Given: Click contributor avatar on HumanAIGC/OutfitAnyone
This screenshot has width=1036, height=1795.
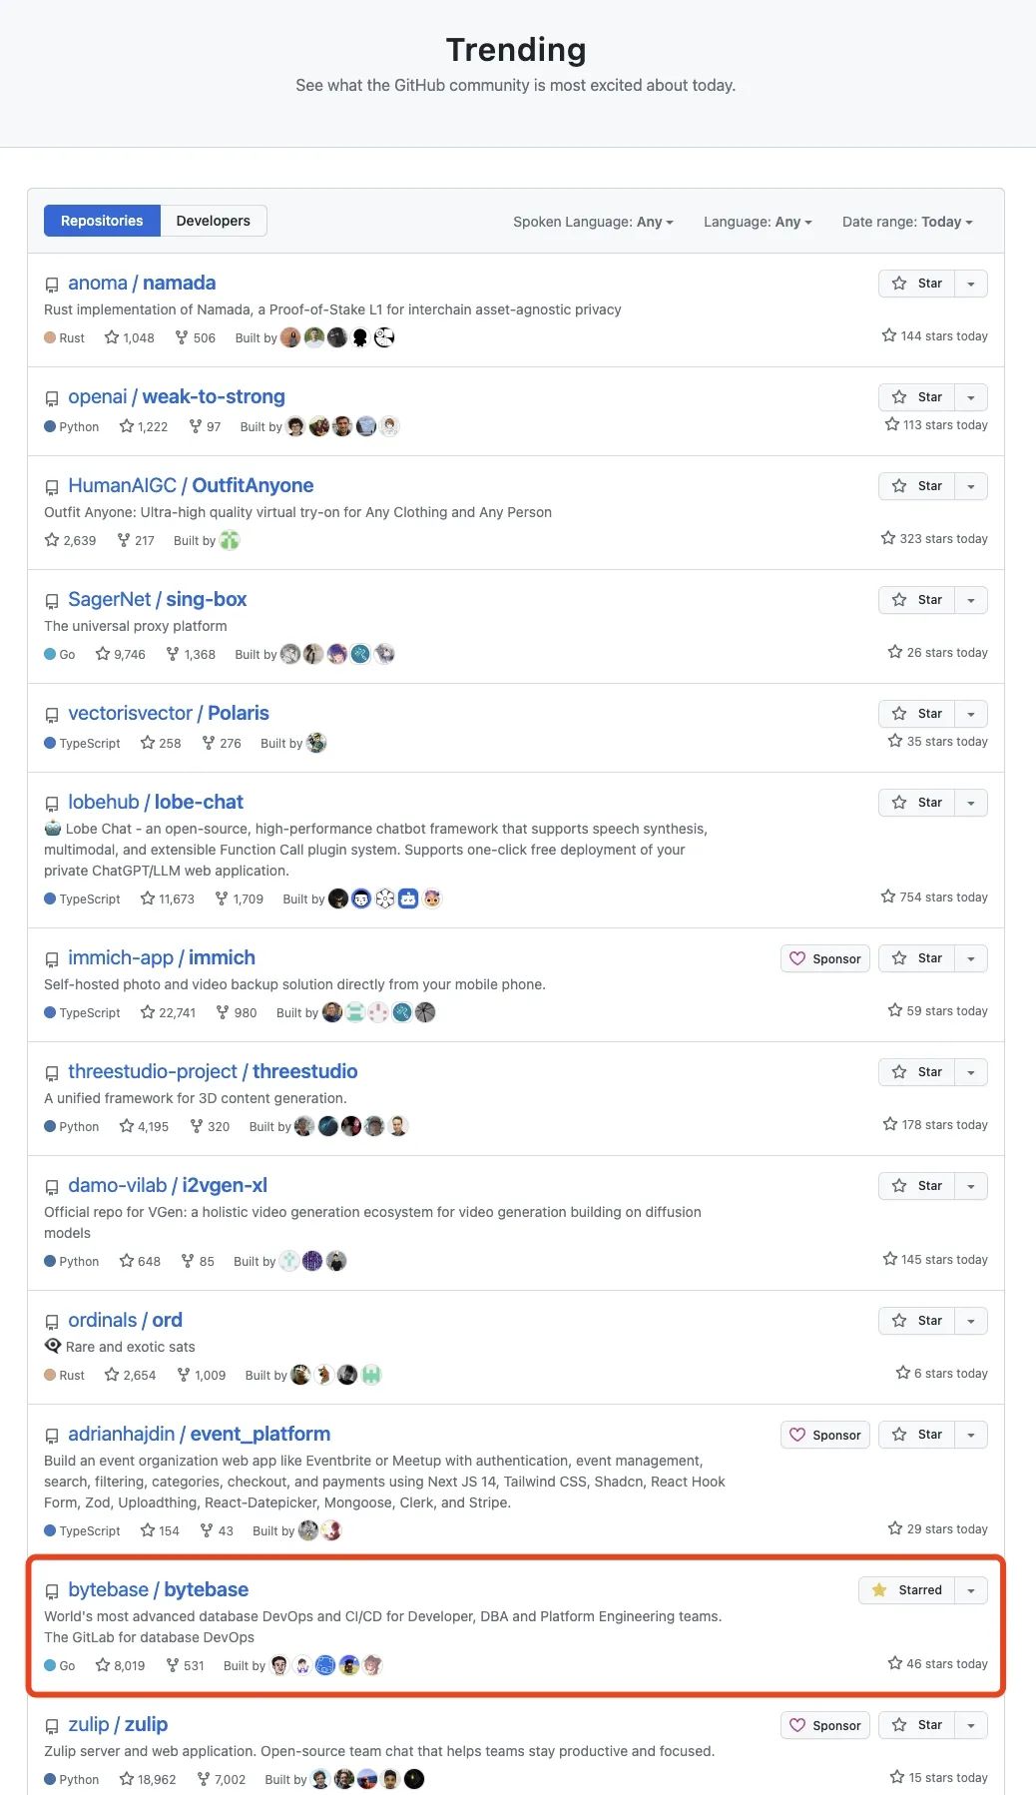Looking at the screenshot, I should pyautogui.click(x=230, y=540).
